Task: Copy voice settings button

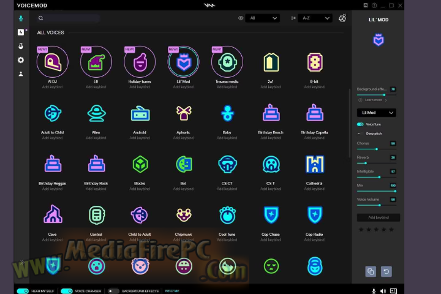Action: pyautogui.click(x=371, y=271)
